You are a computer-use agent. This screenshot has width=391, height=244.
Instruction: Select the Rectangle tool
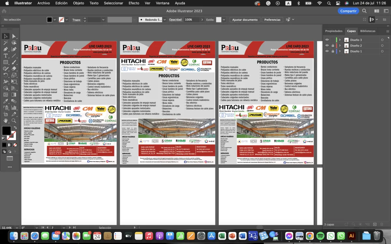click(x=6, y=62)
